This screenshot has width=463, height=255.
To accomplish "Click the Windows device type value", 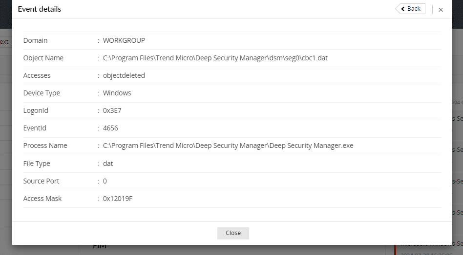I will (x=117, y=93).
